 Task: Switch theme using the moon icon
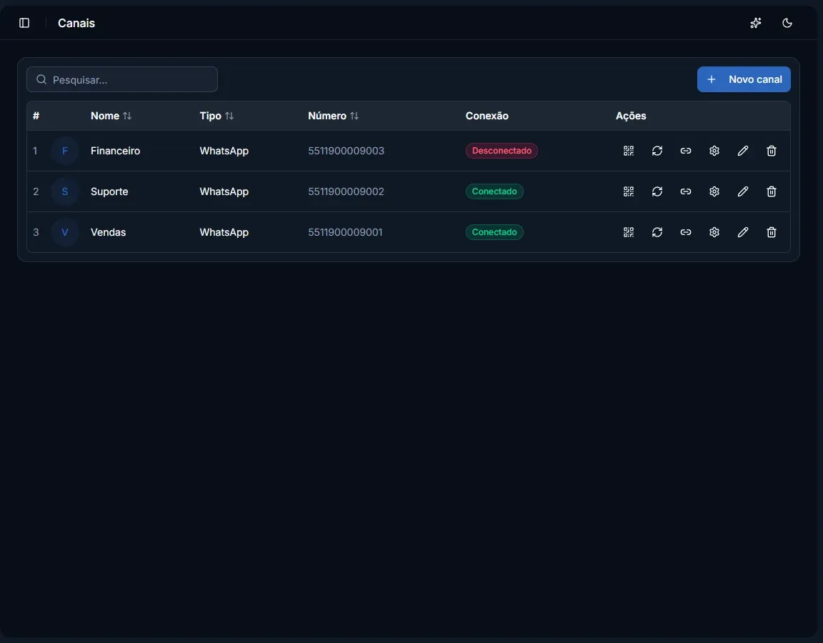coord(787,23)
